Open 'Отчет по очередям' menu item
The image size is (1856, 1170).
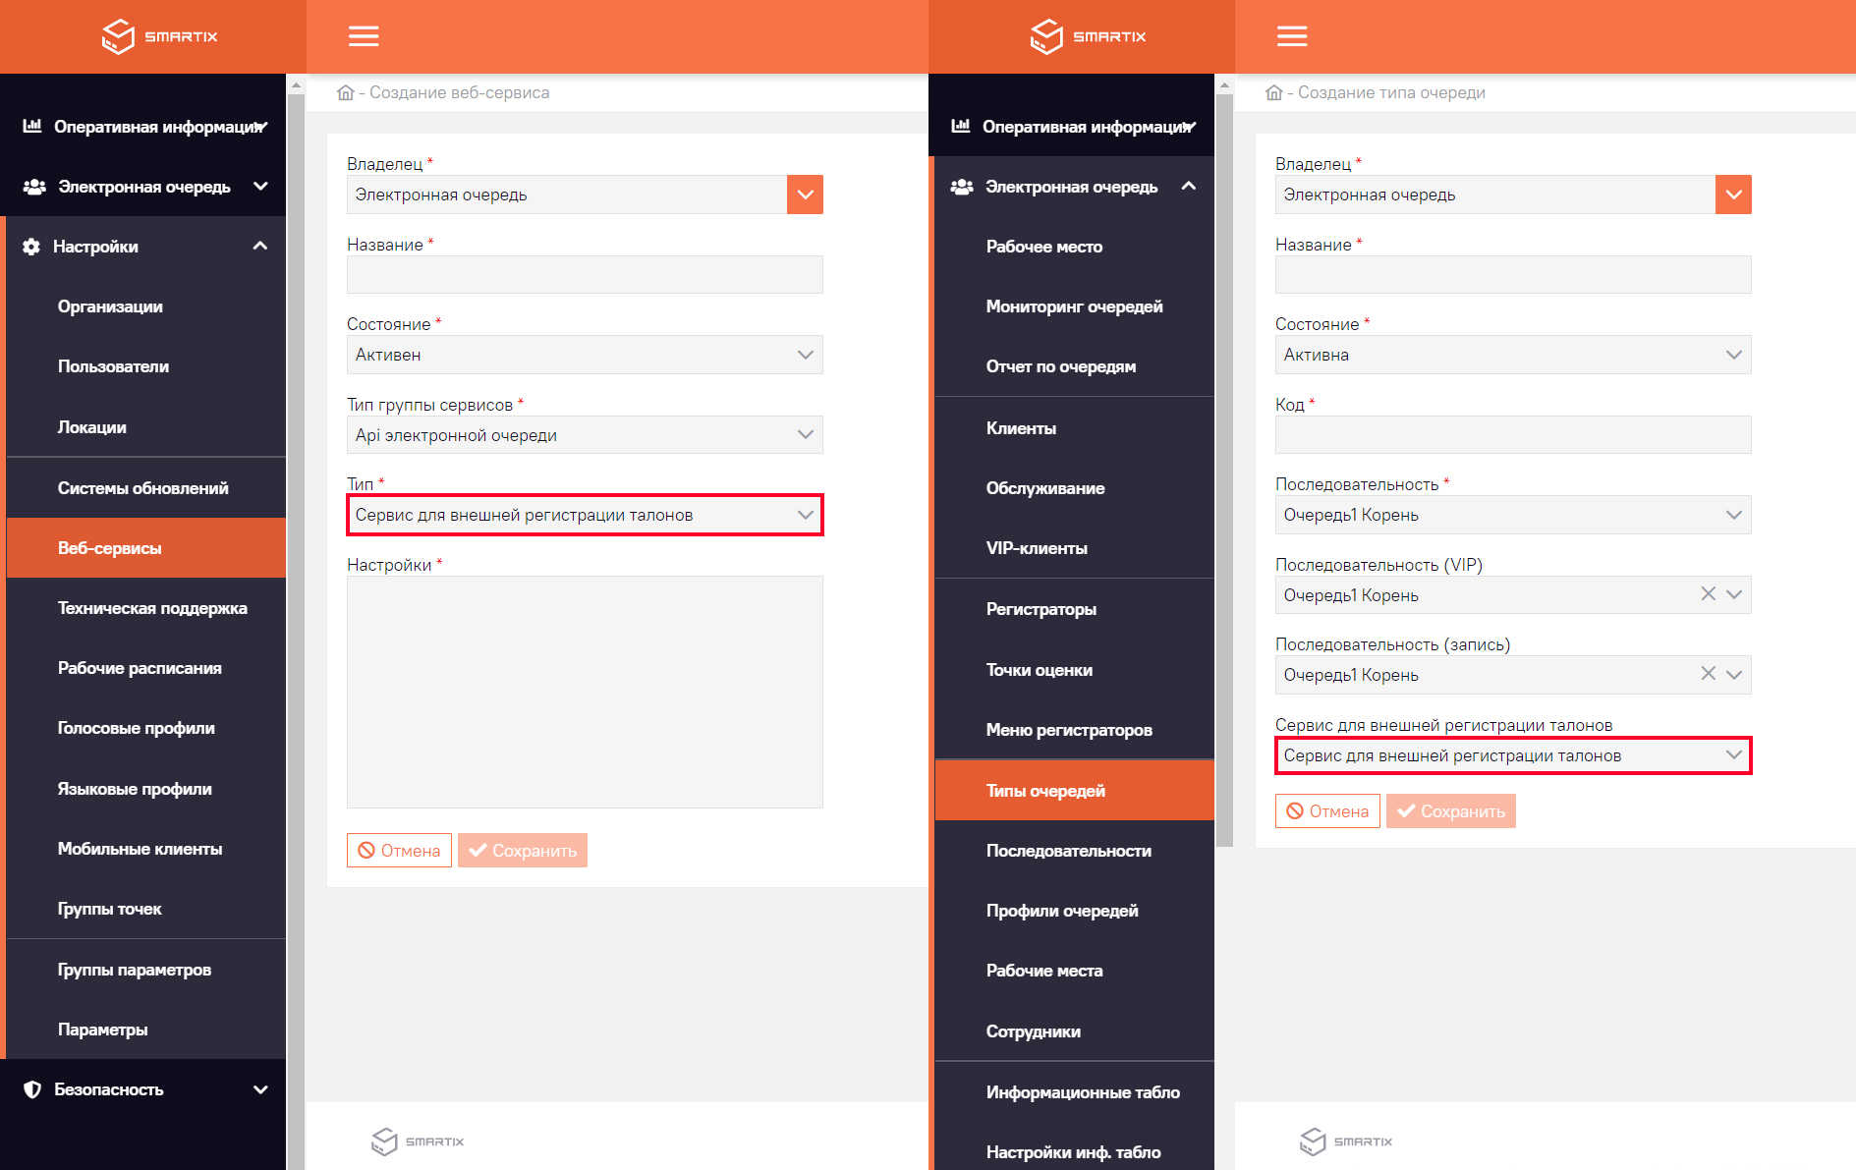point(1075,366)
